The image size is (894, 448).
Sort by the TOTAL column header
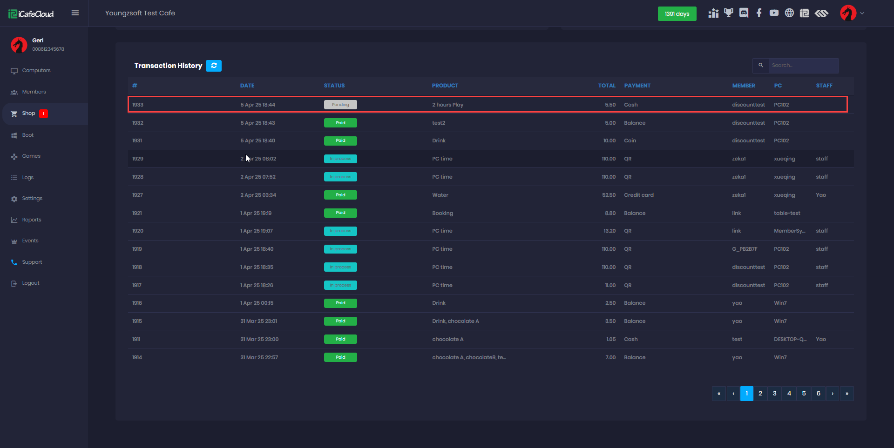606,86
